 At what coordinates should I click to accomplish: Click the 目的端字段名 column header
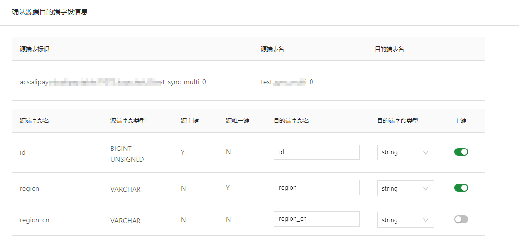291,121
